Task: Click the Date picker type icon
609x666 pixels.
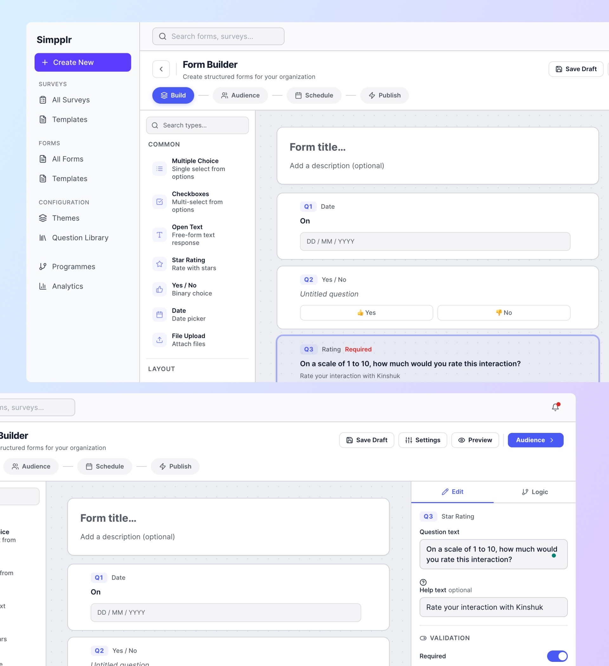Action: pos(159,315)
